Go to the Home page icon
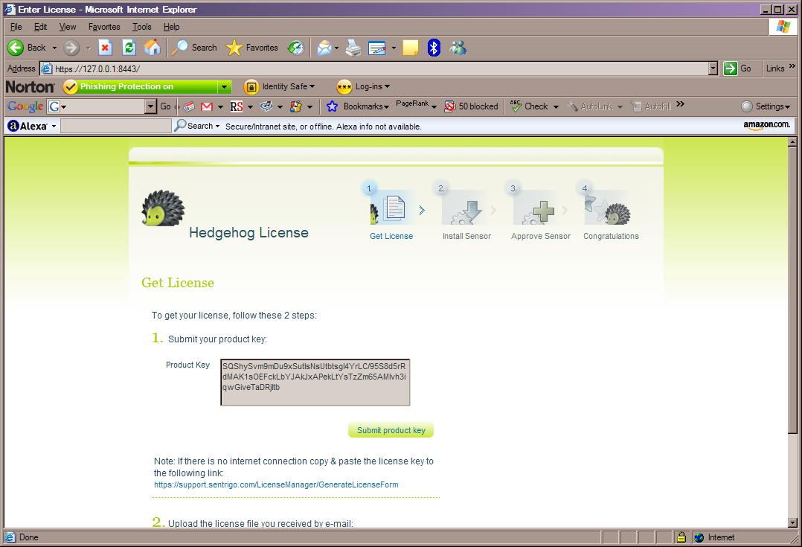 click(x=152, y=48)
